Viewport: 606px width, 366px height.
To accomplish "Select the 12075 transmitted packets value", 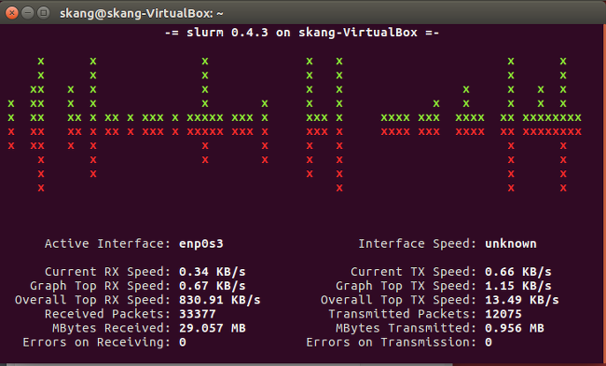I will 503,314.
